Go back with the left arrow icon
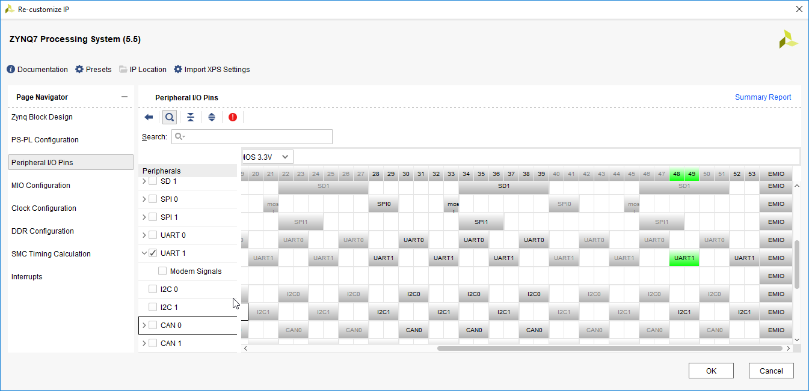The image size is (809, 391). tap(149, 117)
